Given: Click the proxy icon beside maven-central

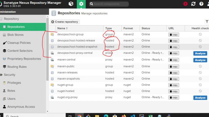Looking at the screenshot, I should (x=52, y=60).
